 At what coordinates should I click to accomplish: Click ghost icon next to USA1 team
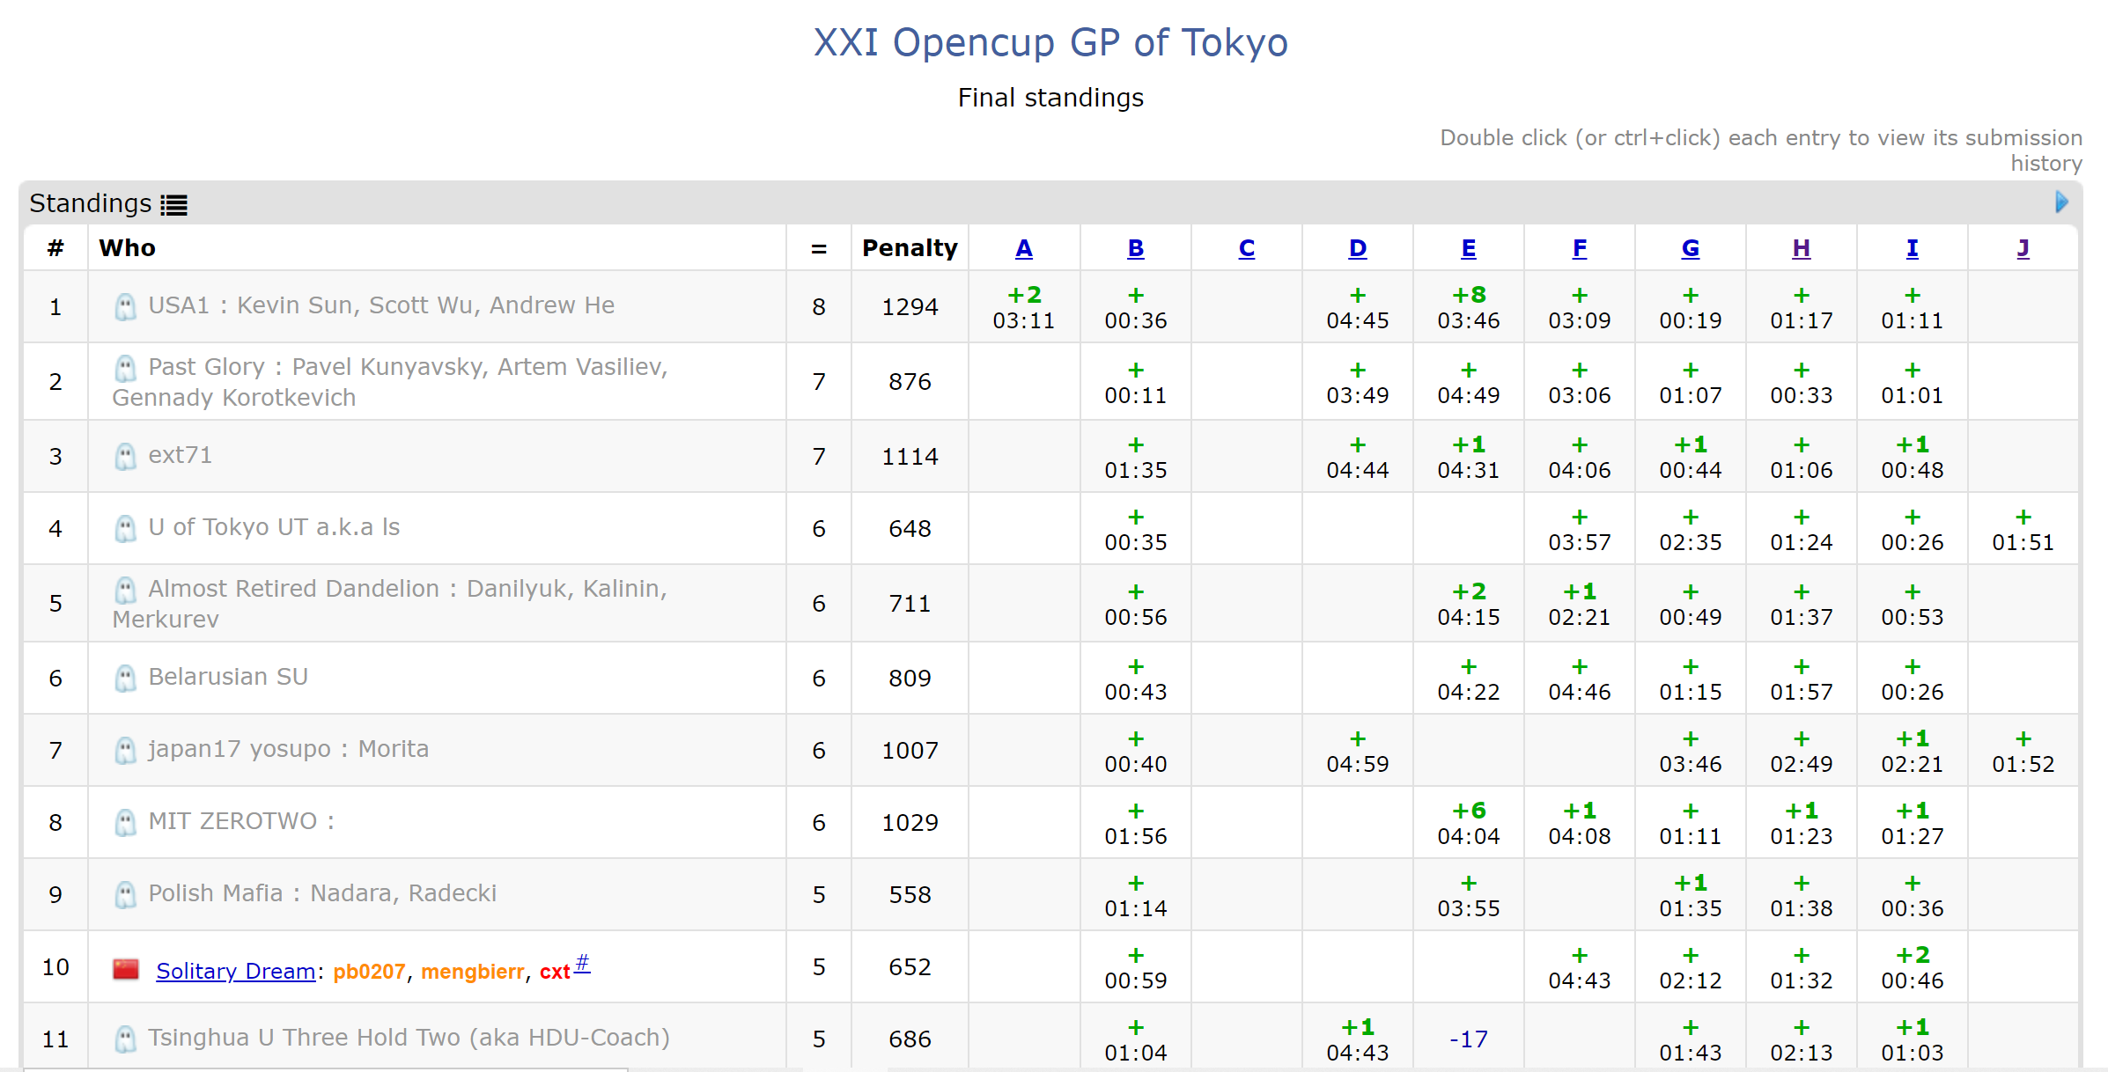click(x=126, y=306)
